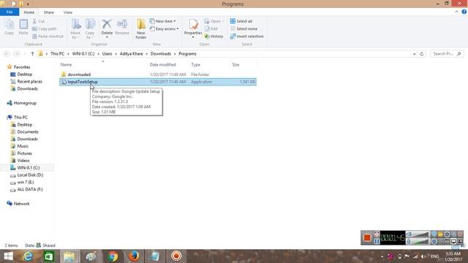Click the Rename ribbon icon
Viewport: 468px width, 263px height.
[122, 27]
